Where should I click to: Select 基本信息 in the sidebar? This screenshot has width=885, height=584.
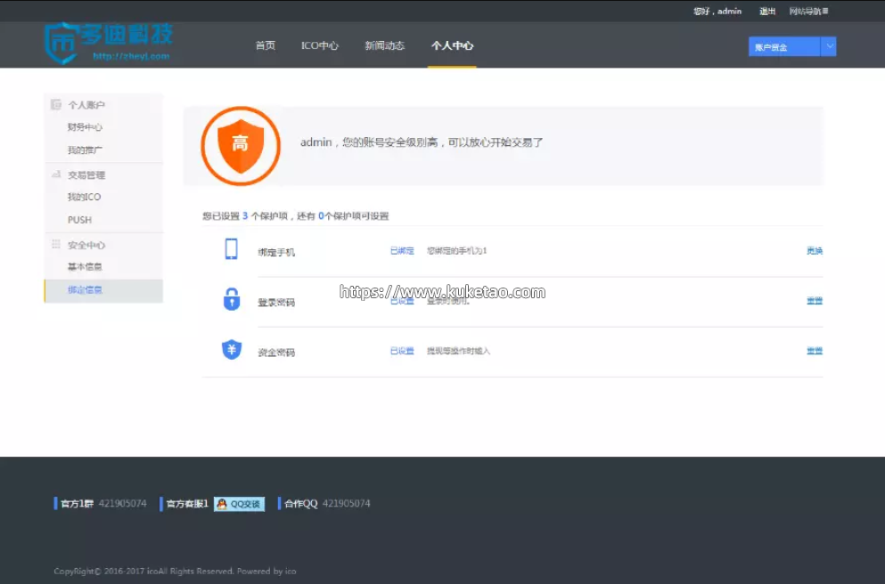pos(85,267)
